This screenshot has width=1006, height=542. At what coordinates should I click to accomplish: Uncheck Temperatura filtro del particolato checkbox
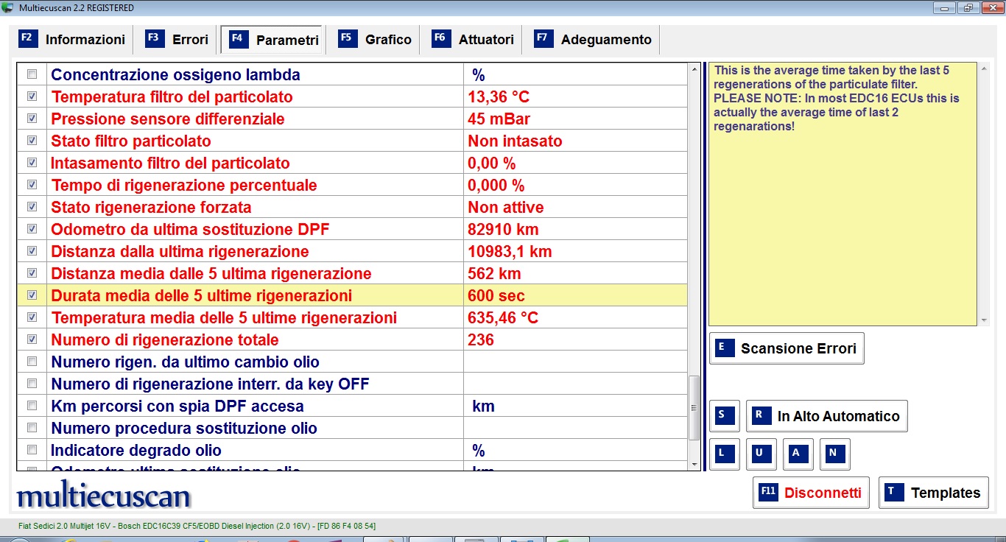click(32, 96)
